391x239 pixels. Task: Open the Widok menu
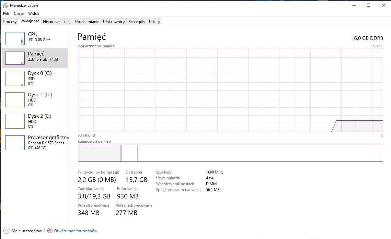tap(34, 14)
